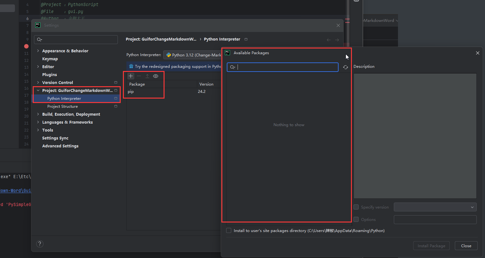Select Keymap in settings tree
This screenshot has width=485, height=258.
click(50, 59)
